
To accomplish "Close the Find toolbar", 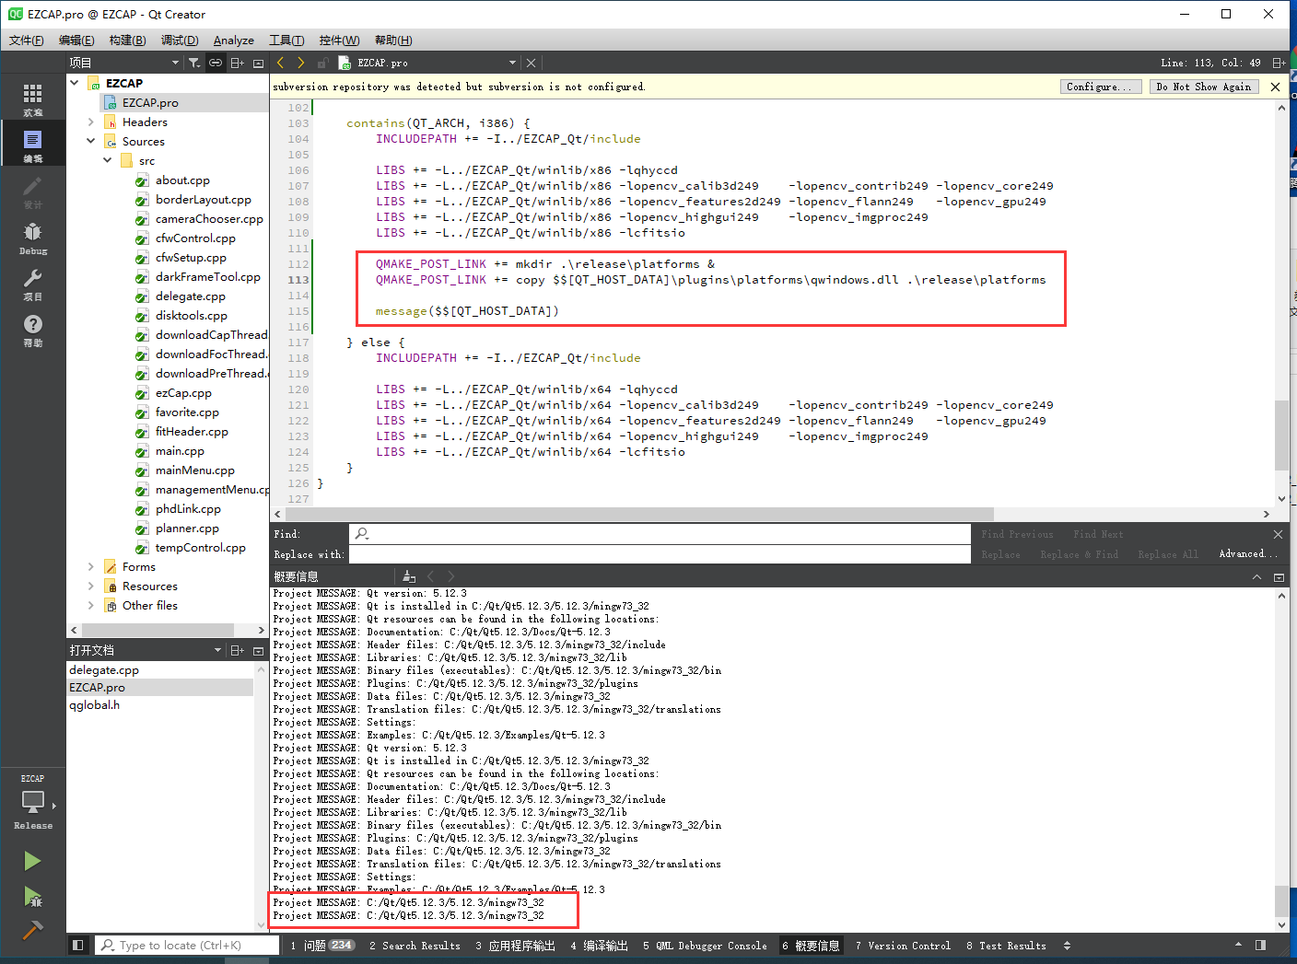I will (1278, 534).
